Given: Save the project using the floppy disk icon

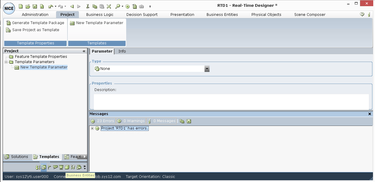Looking at the screenshot, I should click(x=35, y=6).
